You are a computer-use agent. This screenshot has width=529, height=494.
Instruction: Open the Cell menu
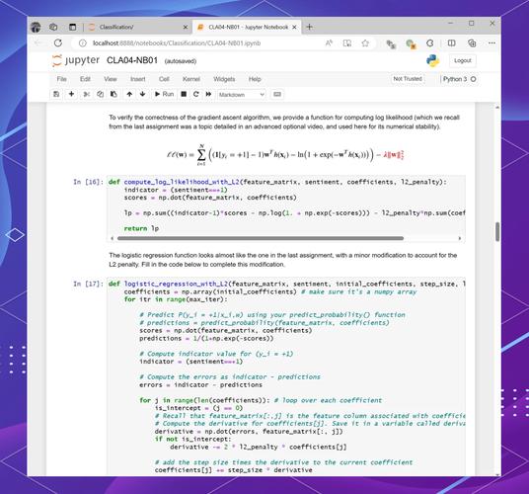[164, 79]
